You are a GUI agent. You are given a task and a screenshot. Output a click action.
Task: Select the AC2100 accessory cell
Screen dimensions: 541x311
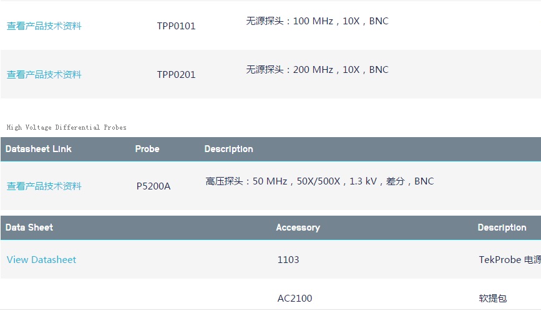[x=295, y=299]
